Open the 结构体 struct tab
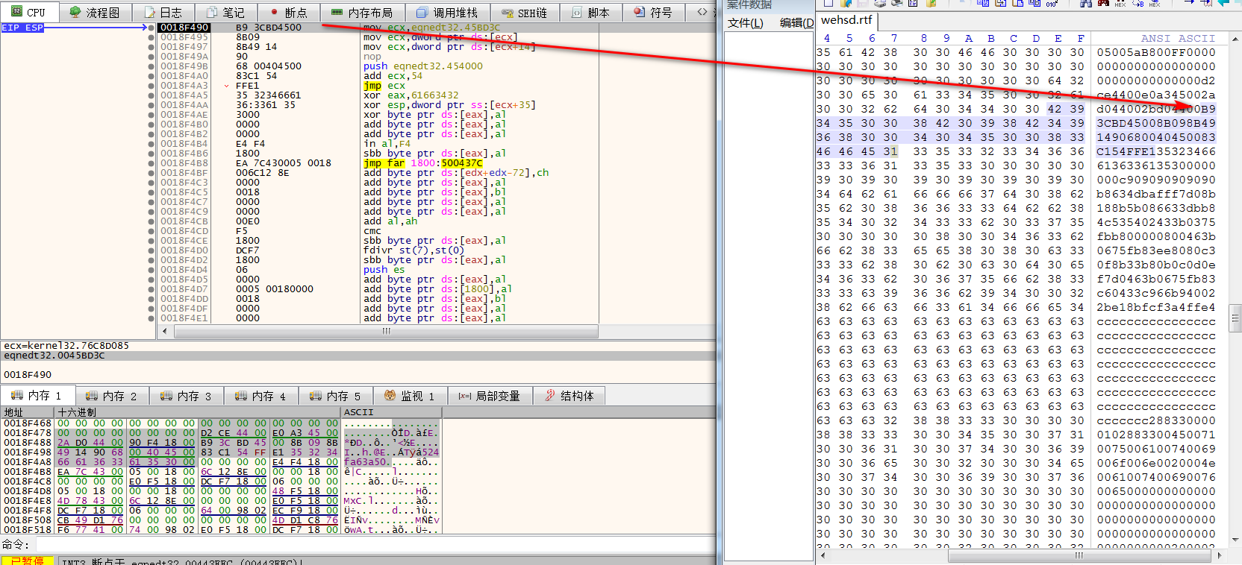This screenshot has height=565, width=1242. (569, 396)
